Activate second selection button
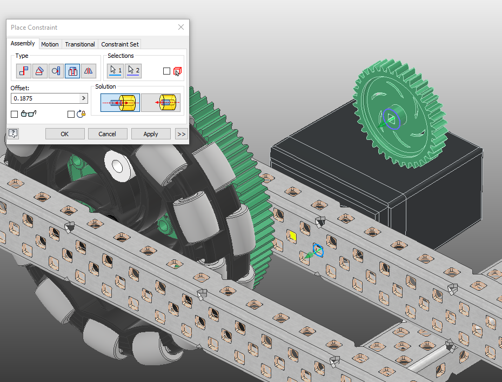The width and height of the screenshot is (502, 382). [133, 71]
